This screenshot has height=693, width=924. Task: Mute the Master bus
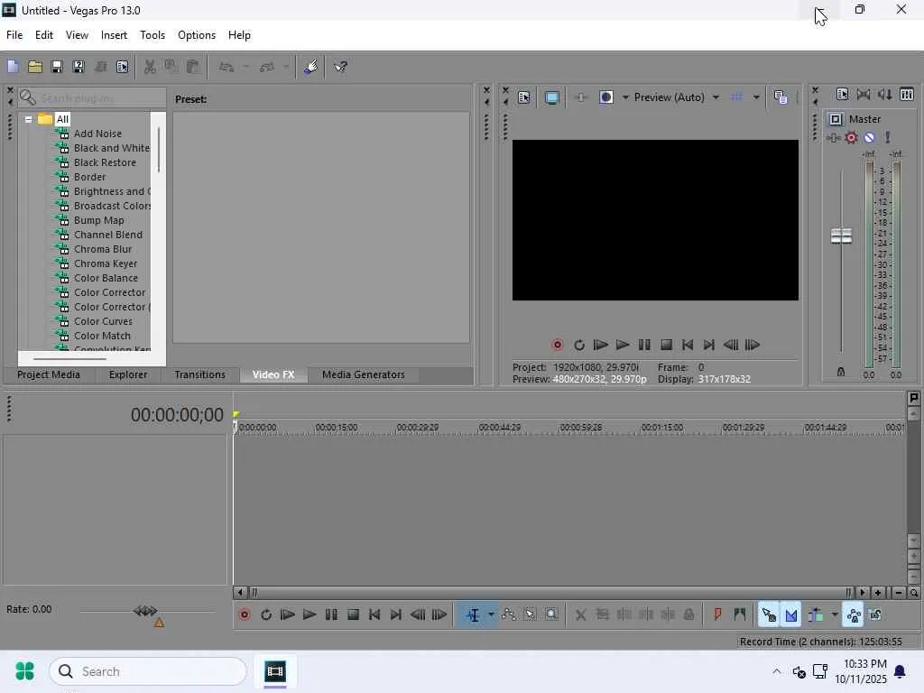[869, 138]
